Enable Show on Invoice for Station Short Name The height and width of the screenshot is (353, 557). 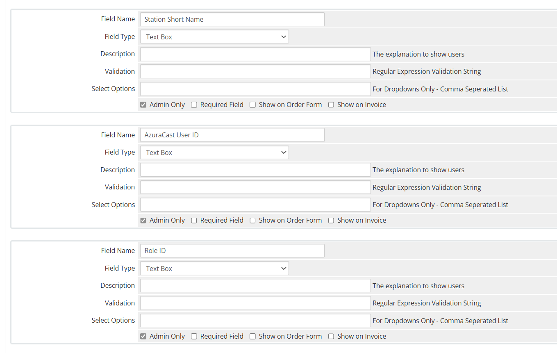tap(331, 105)
